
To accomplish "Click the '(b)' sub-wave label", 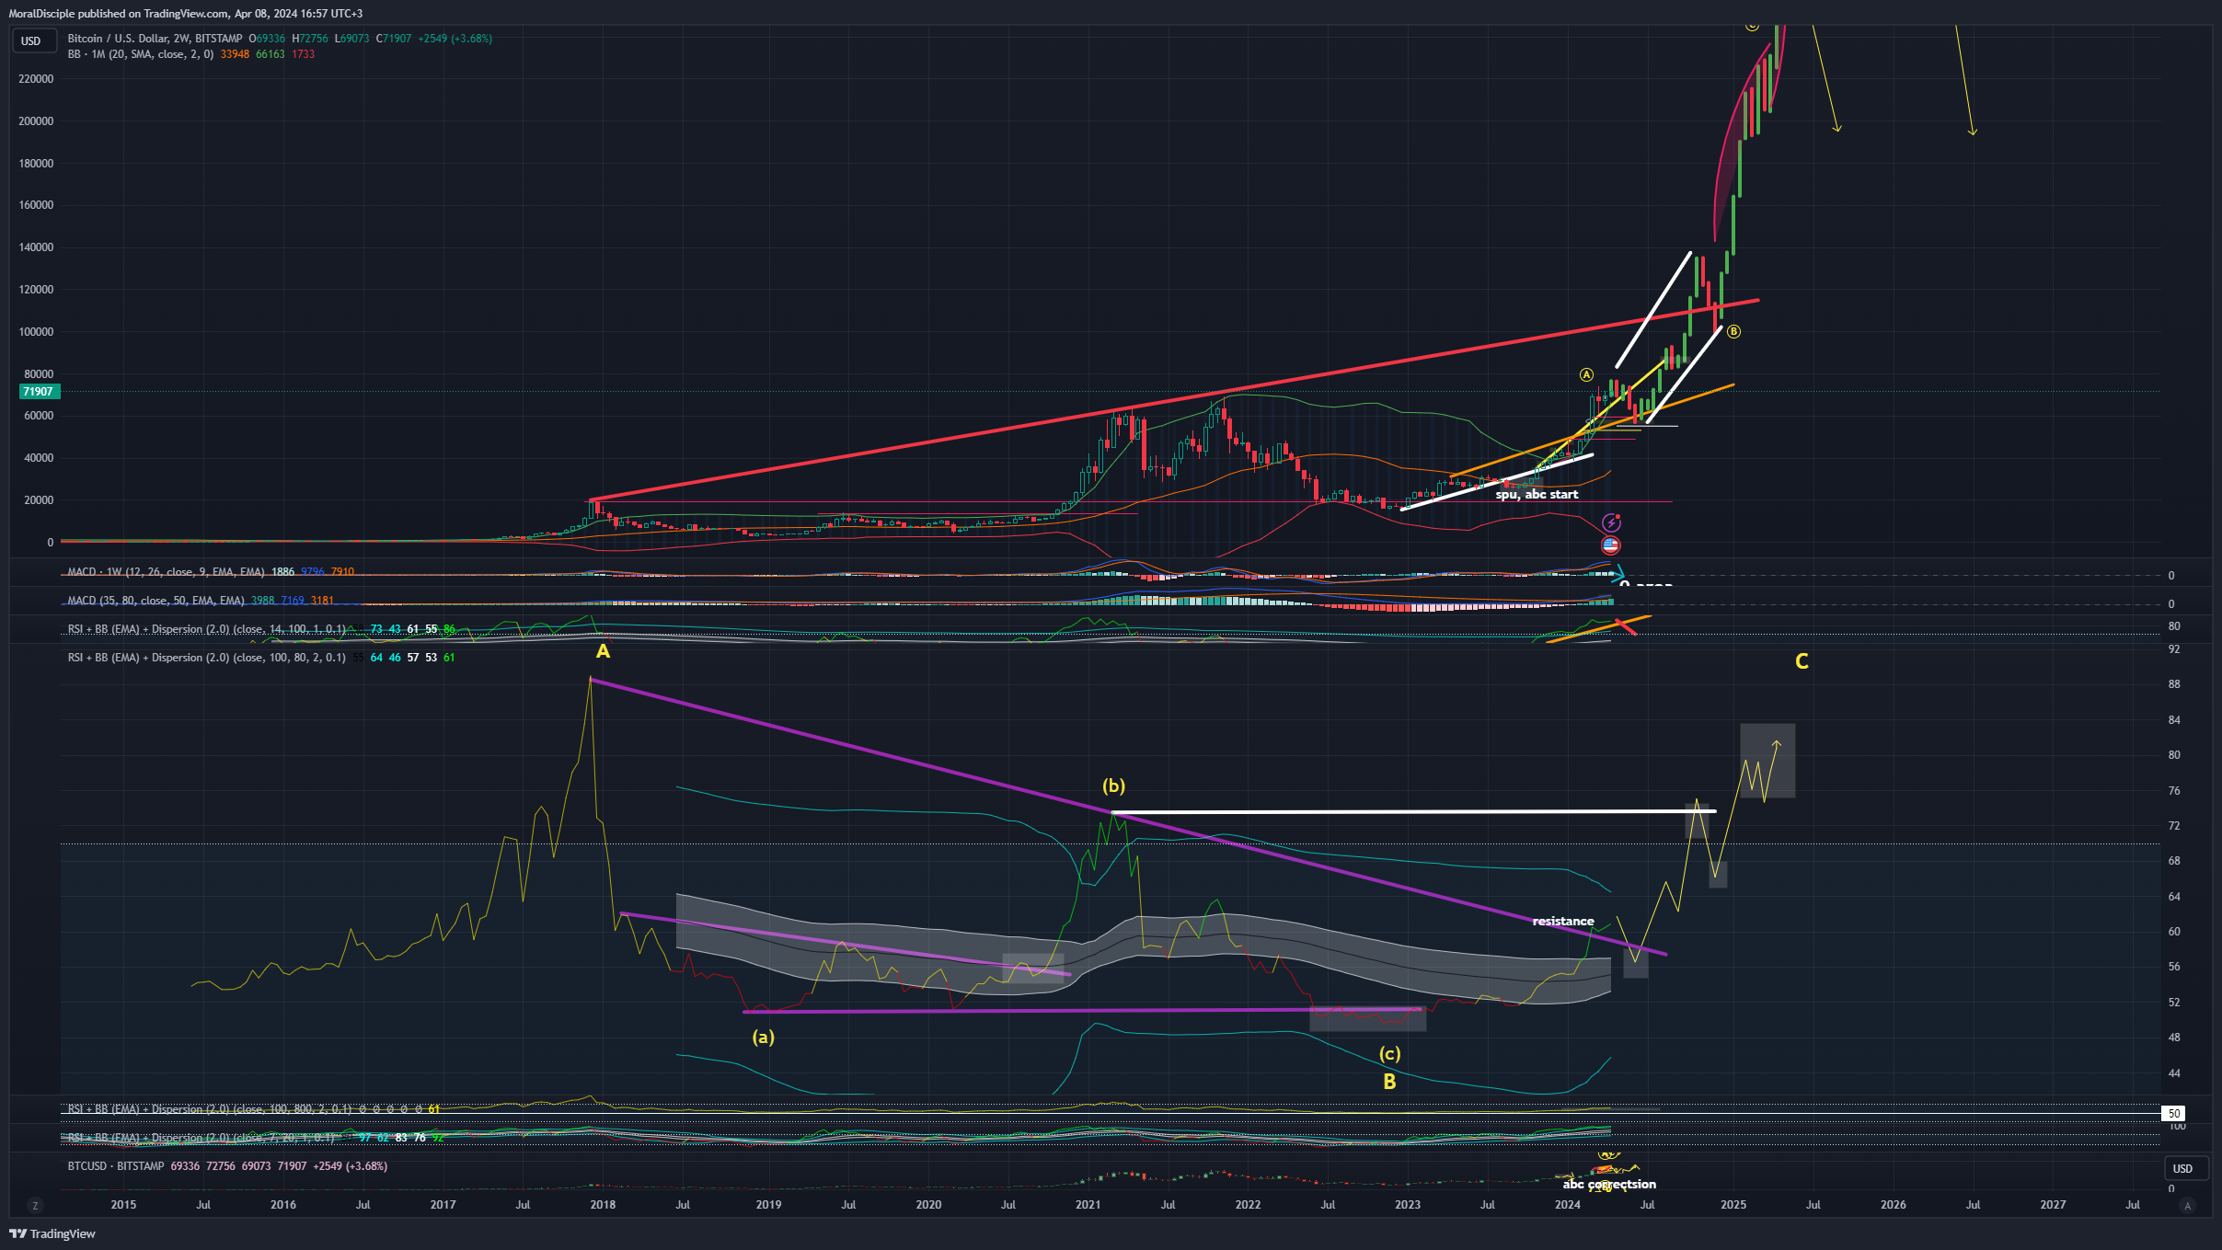I will (x=1113, y=786).
